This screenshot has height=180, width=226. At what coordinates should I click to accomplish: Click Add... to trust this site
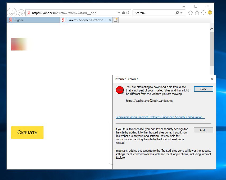click(203, 130)
